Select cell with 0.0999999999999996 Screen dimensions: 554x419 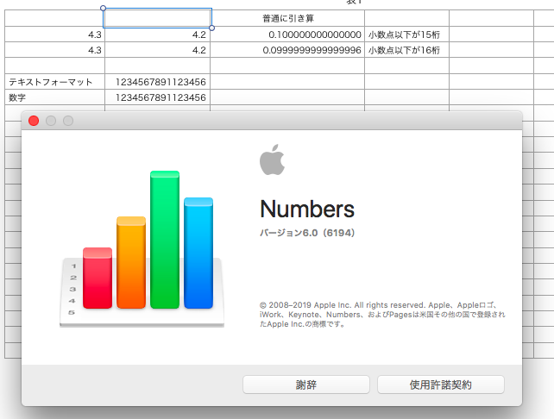pyautogui.click(x=287, y=50)
